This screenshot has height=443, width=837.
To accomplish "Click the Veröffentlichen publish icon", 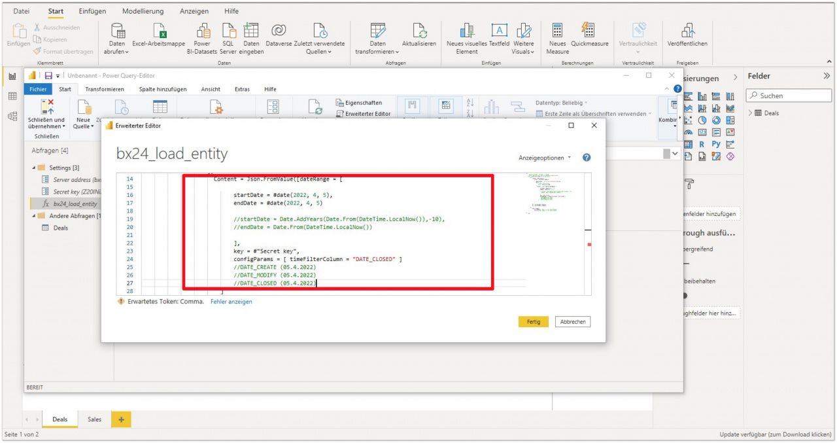I will (x=687, y=31).
